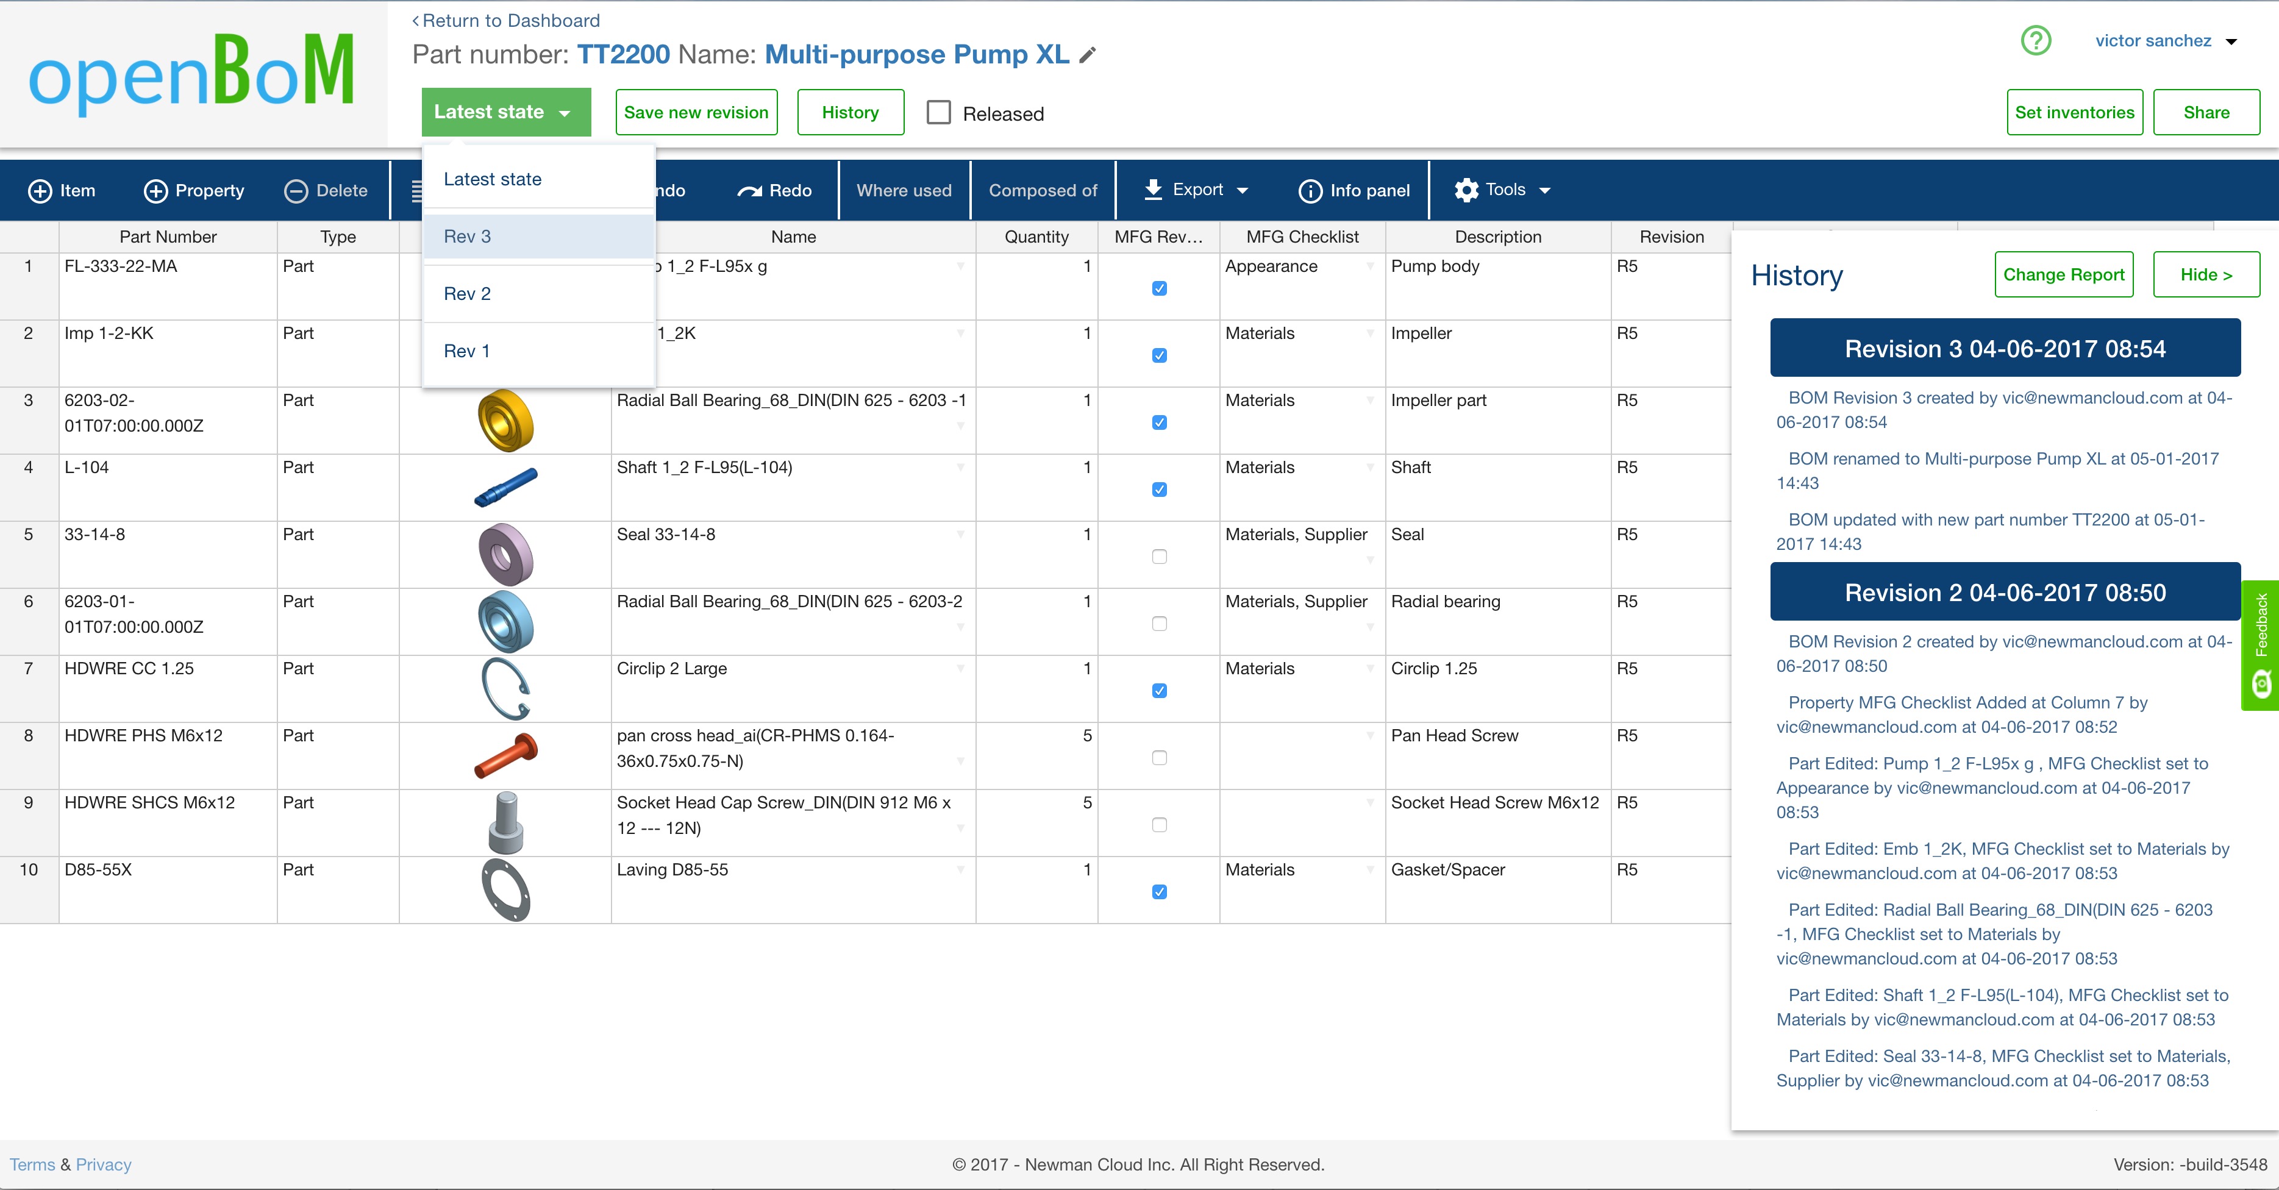Click the Delete minus icon
Image resolution: width=2279 pixels, height=1190 pixels.
click(x=296, y=191)
